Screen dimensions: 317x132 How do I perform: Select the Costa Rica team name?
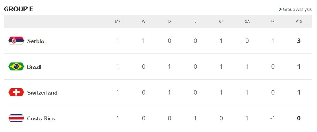click(41, 119)
